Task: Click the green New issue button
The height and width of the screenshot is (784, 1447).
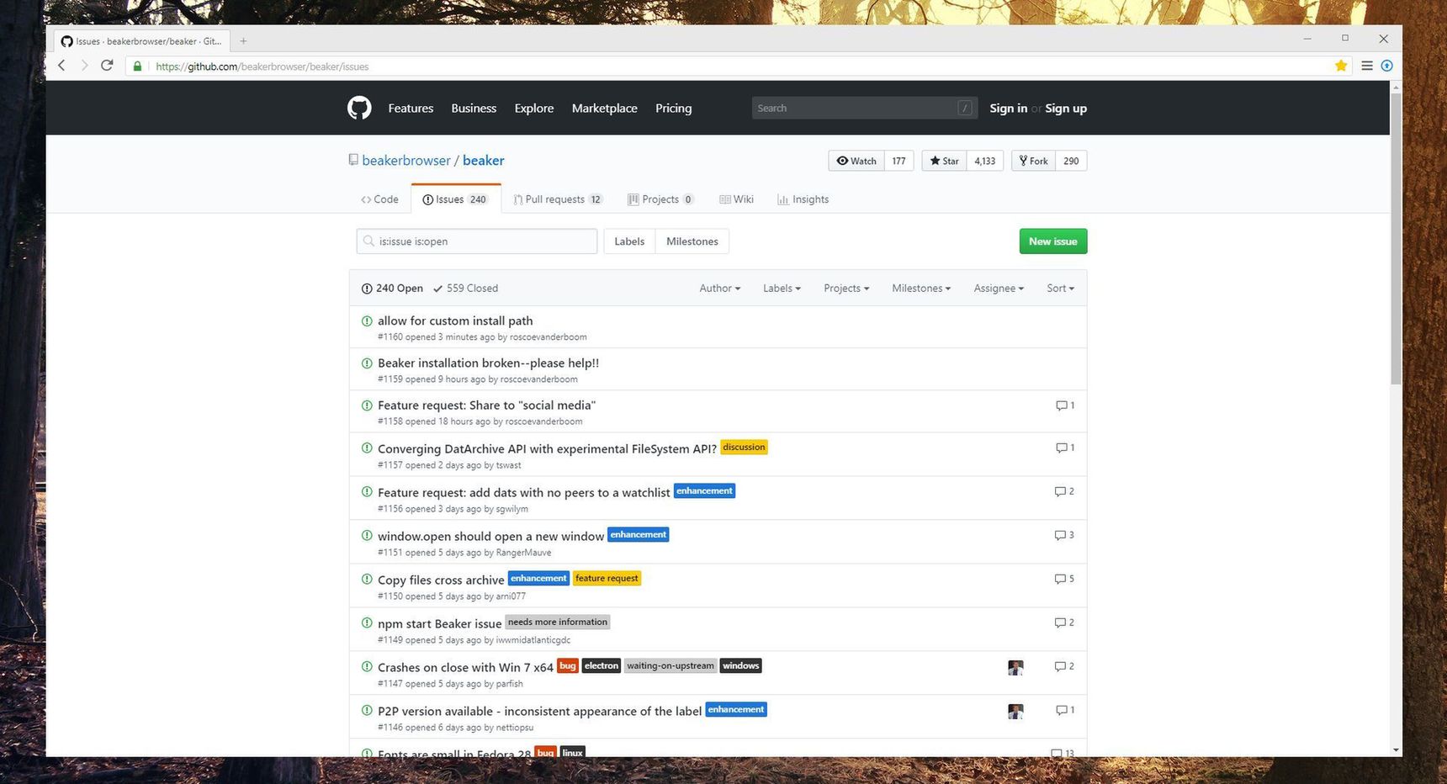Action: tap(1053, 241)
